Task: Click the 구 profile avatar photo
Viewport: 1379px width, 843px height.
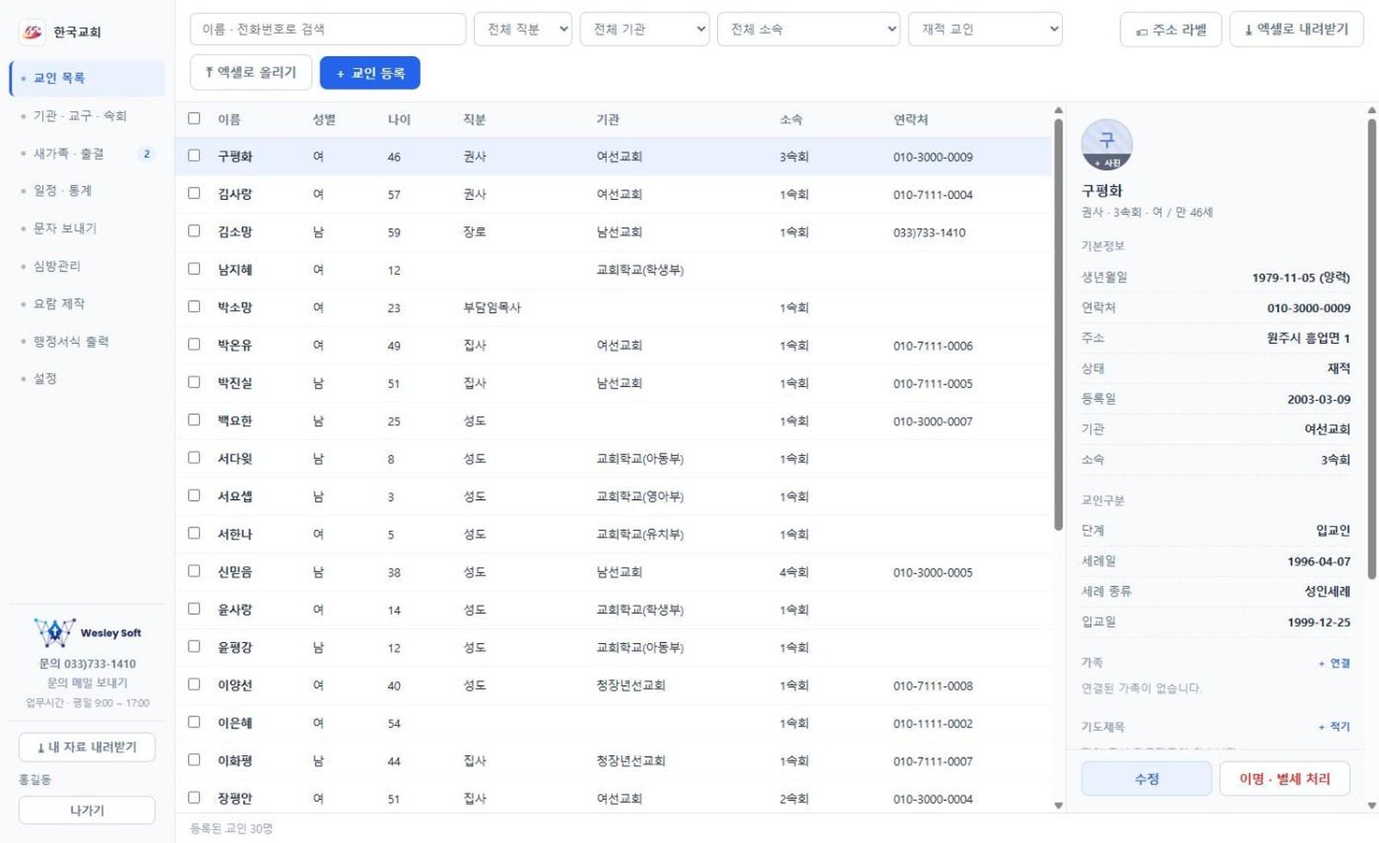Action: coord(1107,145)
